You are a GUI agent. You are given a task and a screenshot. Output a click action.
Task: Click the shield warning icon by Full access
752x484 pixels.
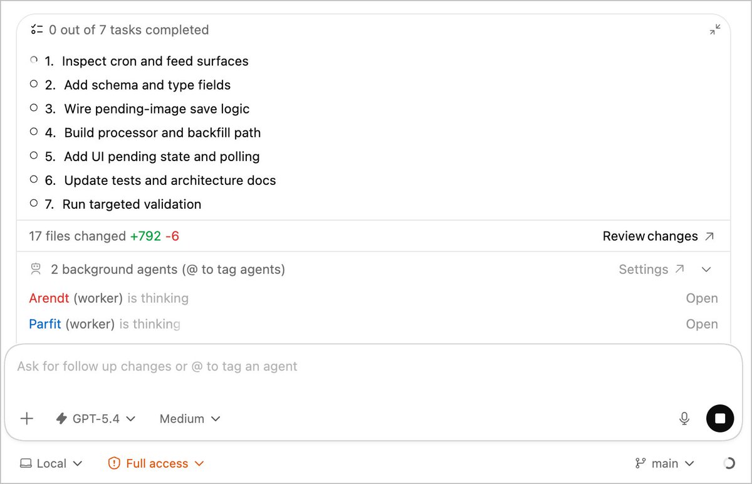tap(114, 463)
